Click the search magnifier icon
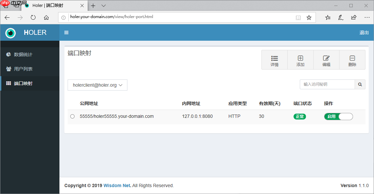This screenshot has width=374, height=194. (x=360, y=84)
